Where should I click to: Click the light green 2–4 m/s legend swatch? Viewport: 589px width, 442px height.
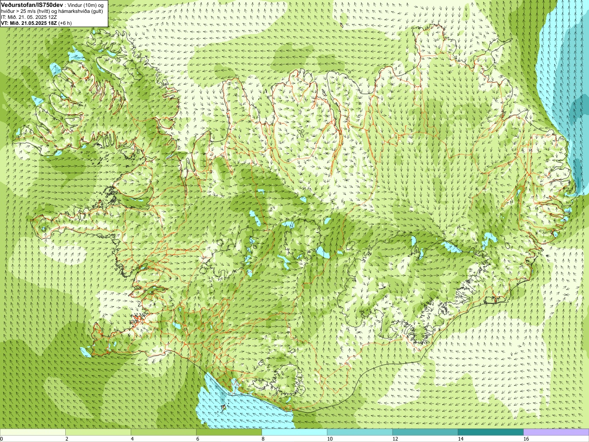[98, 432]
